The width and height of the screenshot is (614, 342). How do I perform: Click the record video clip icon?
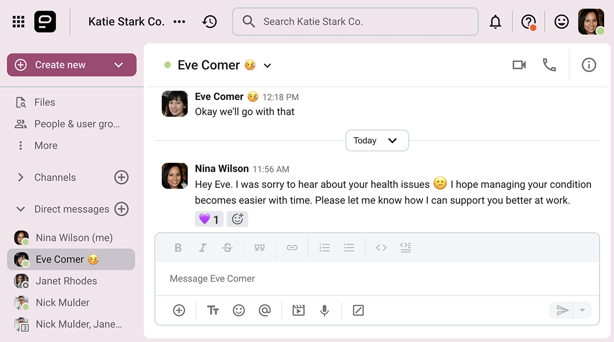pos(298,310)
